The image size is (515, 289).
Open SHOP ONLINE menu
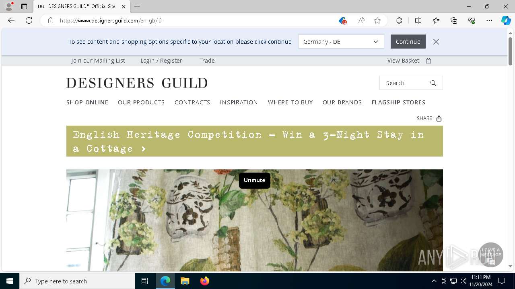[87, 102]
